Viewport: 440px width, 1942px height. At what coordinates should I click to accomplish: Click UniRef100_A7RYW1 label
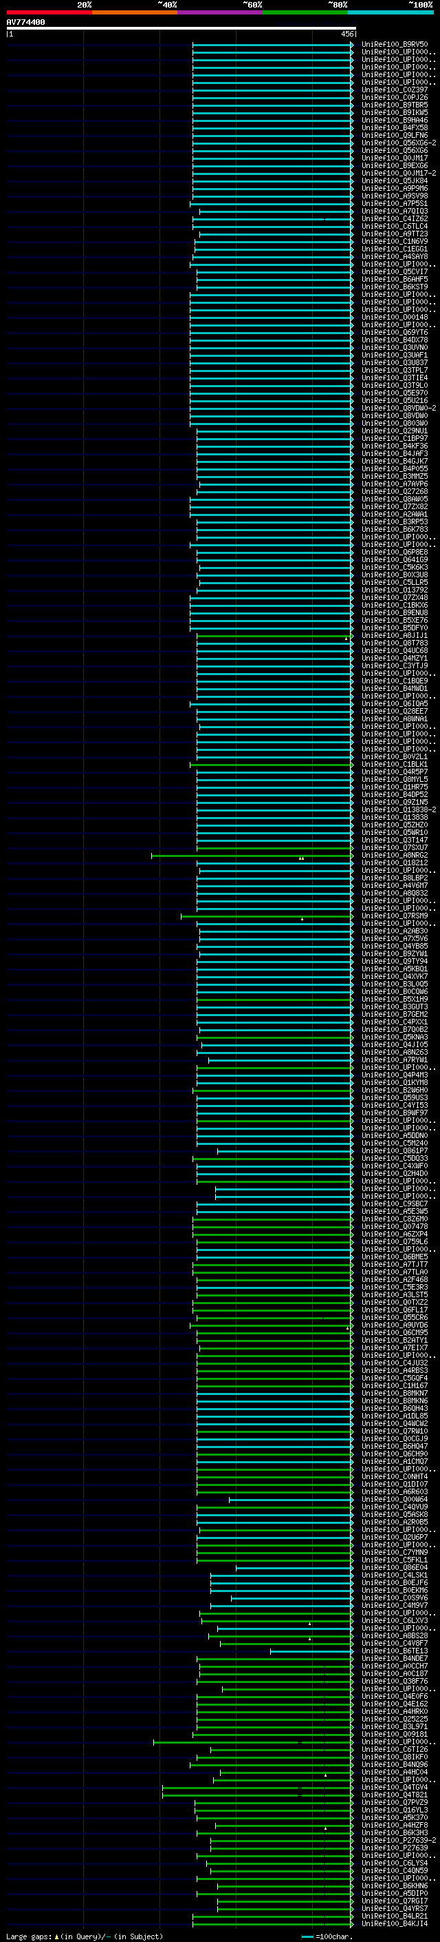tap(395, 1060)
